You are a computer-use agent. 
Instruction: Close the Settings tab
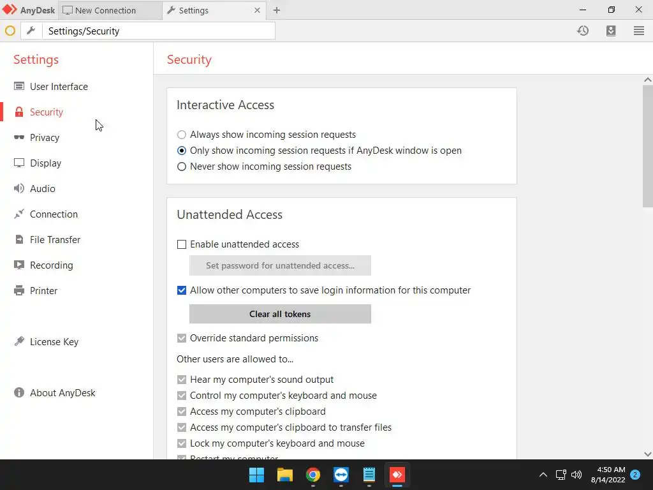[257, 10]
